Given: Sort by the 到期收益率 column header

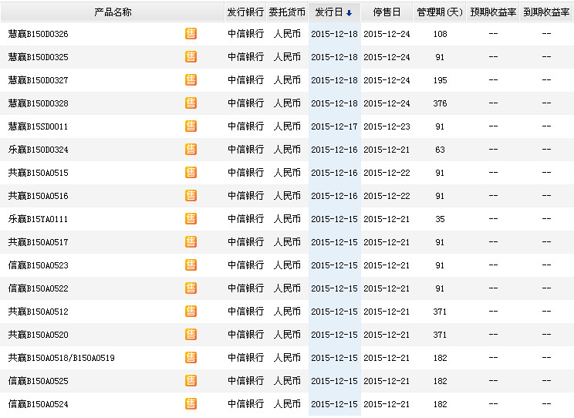Looking at the screenshot, I should coord(546,12).
